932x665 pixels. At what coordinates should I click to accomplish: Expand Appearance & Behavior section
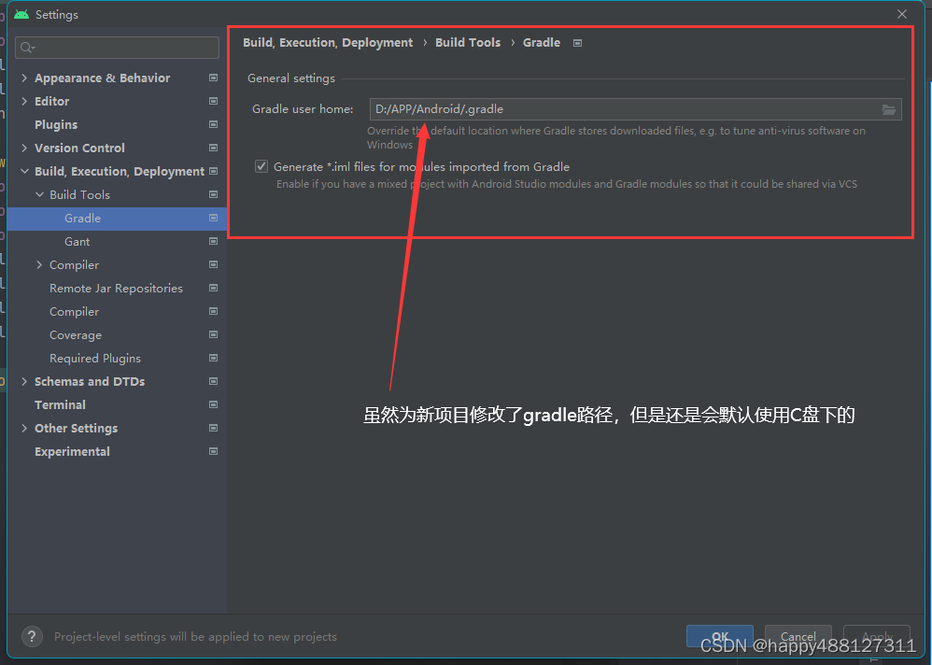[x=24, y=78]
